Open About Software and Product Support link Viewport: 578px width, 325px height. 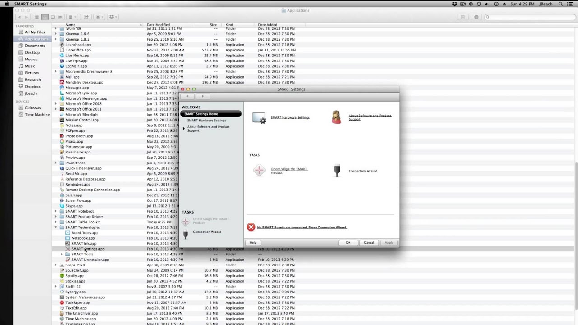tap(370, 117)
